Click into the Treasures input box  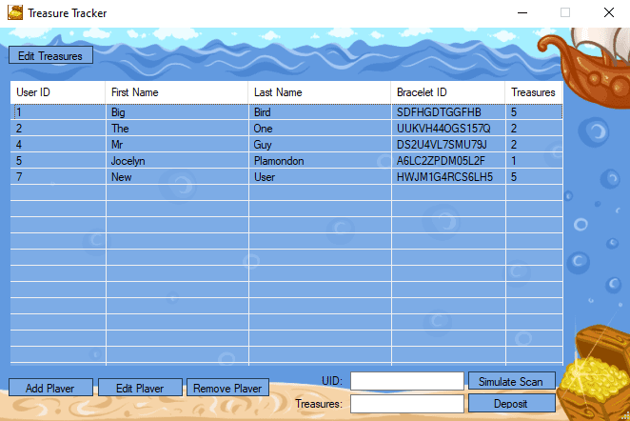406,404
